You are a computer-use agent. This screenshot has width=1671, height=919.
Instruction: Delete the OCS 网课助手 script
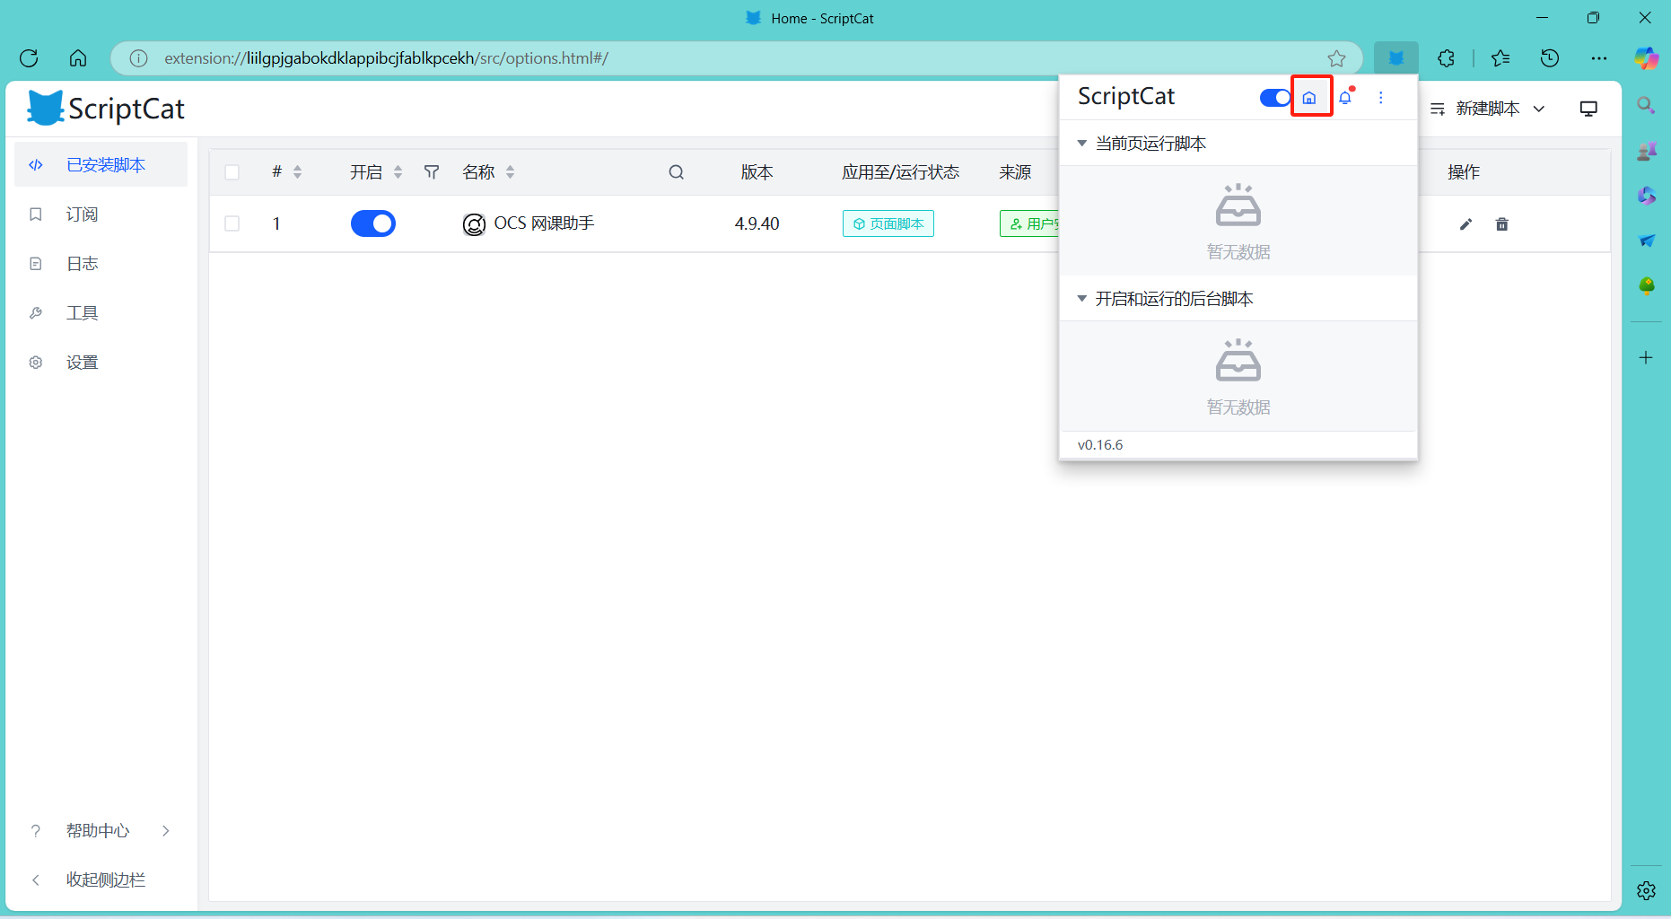(x=1502, y=224)
